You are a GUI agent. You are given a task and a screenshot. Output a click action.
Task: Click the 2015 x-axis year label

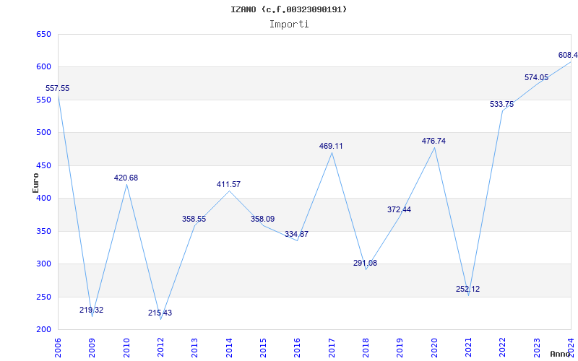coord(263,348)
